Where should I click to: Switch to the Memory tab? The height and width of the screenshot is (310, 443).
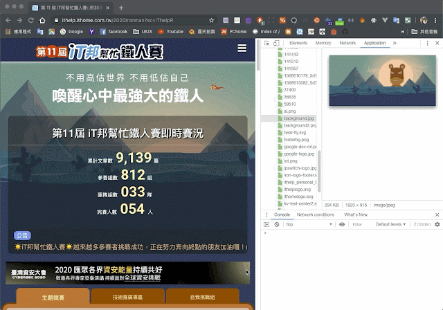[323, 43]
